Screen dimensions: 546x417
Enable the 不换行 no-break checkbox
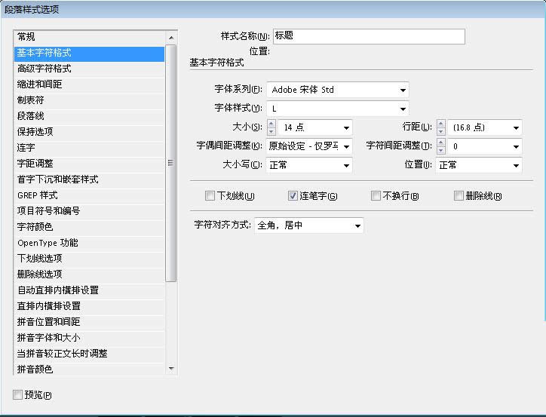[x=376, y=196]
